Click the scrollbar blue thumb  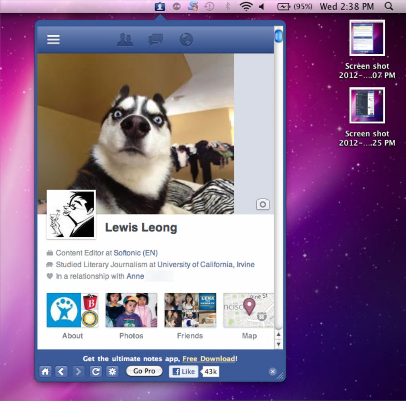[278, 36]
